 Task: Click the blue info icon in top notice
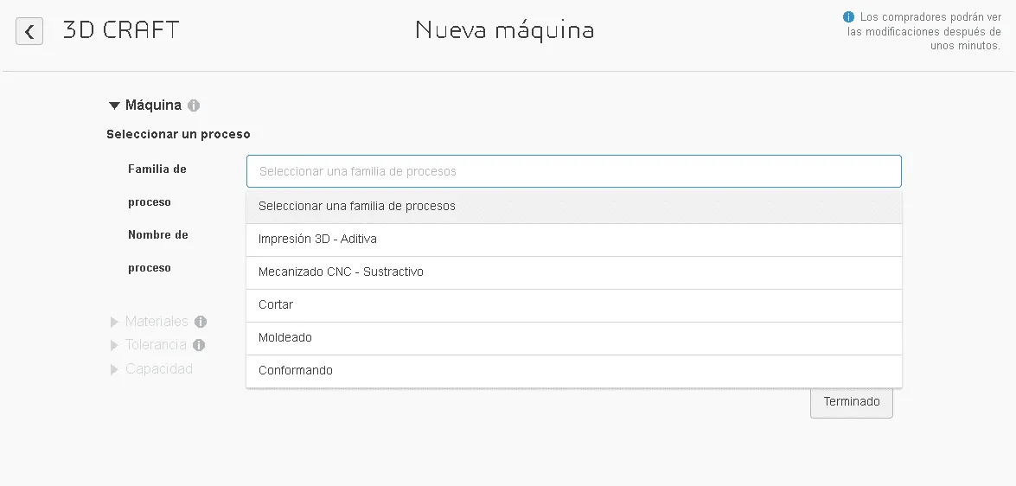848,16
